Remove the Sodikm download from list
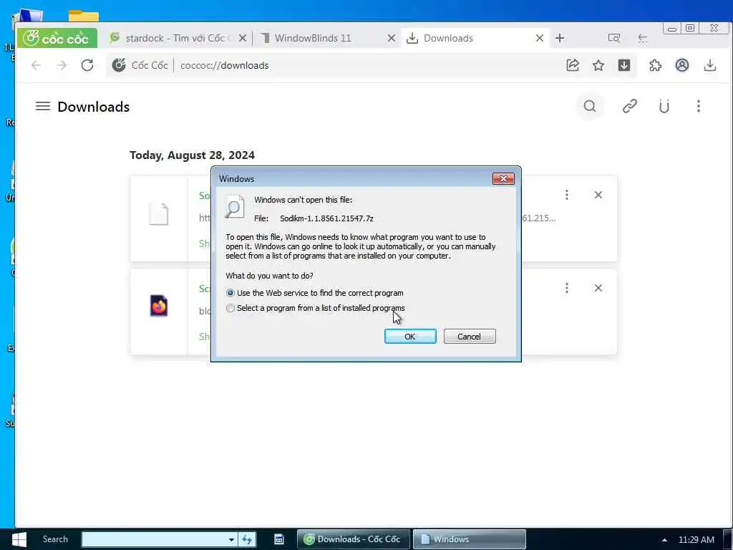The height and width of the screenshot is (550, 733). pos(598,195)
